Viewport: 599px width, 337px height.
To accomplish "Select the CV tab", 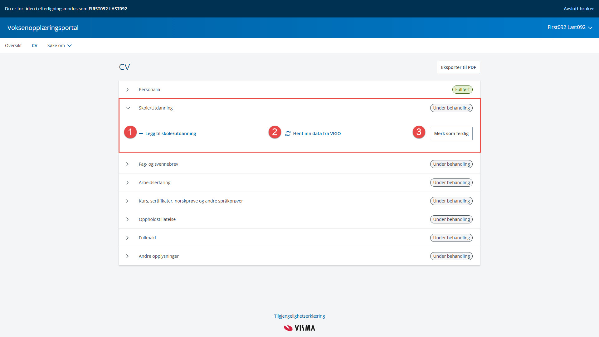I will [x=35, y=46].
